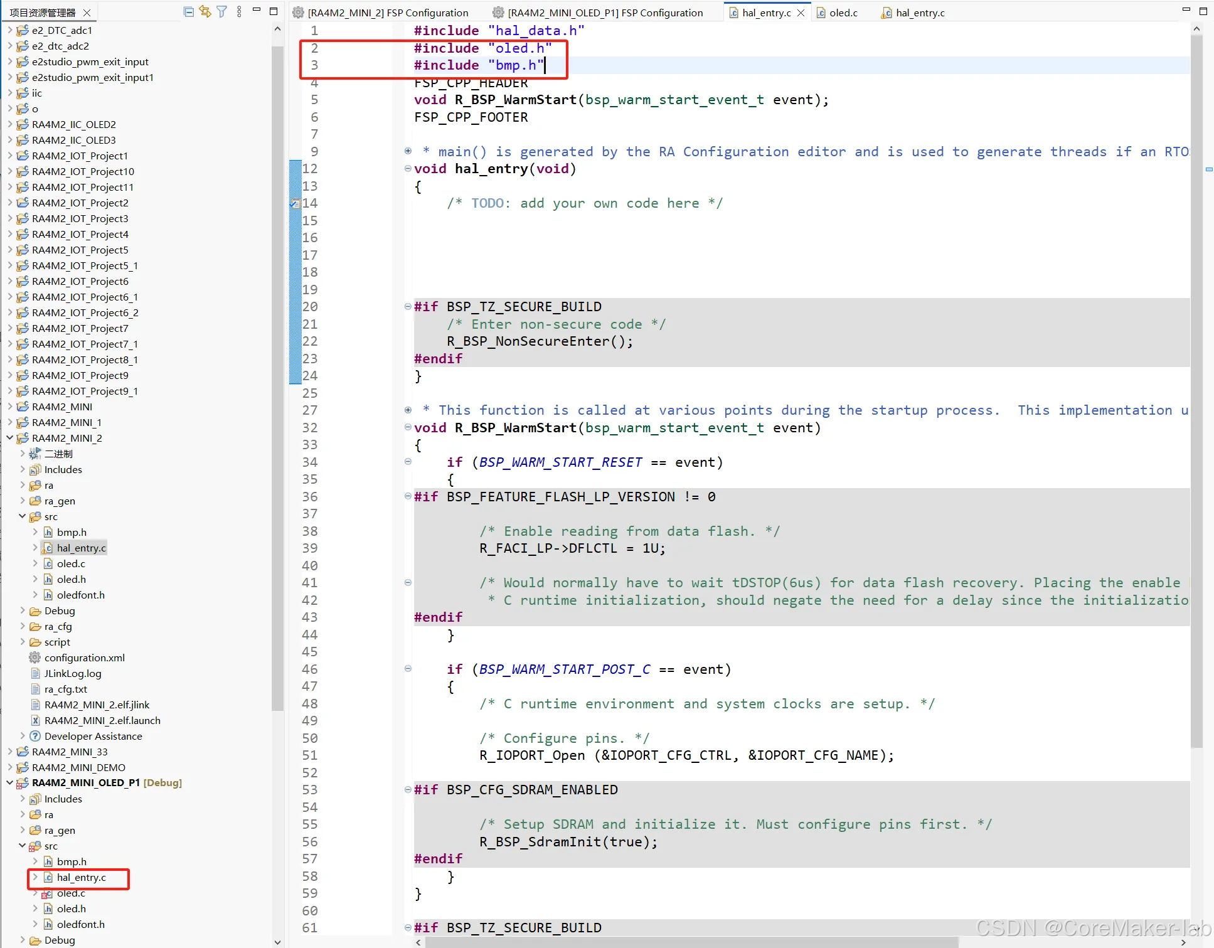Click Includes icon under RA4M2_MINI_2
The height and width of the screenshot is (948, 1214).
(x=35, y=469)
